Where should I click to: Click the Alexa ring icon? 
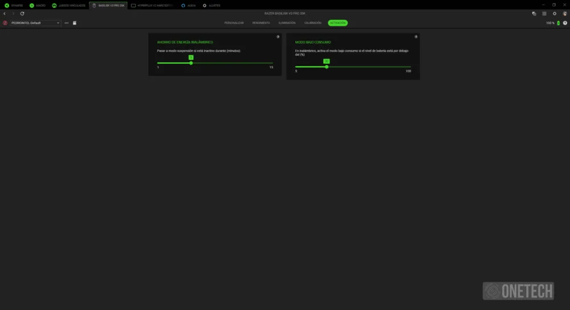point(183,6)
